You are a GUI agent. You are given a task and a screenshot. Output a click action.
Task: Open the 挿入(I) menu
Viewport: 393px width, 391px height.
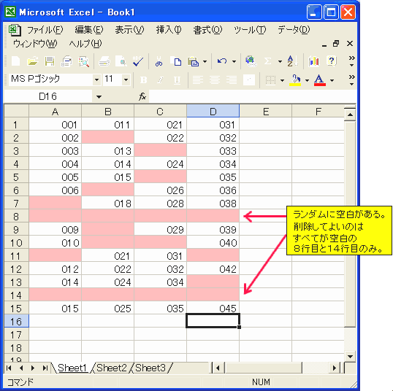click(x=169, y=30)
